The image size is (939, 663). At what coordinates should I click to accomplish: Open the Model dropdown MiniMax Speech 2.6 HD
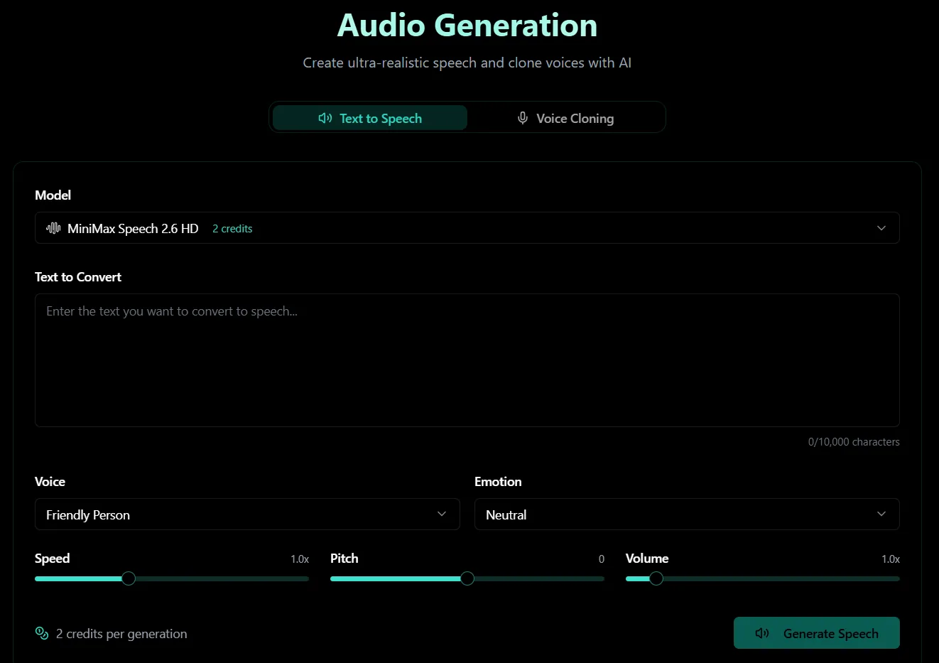(x=467, y=228)
